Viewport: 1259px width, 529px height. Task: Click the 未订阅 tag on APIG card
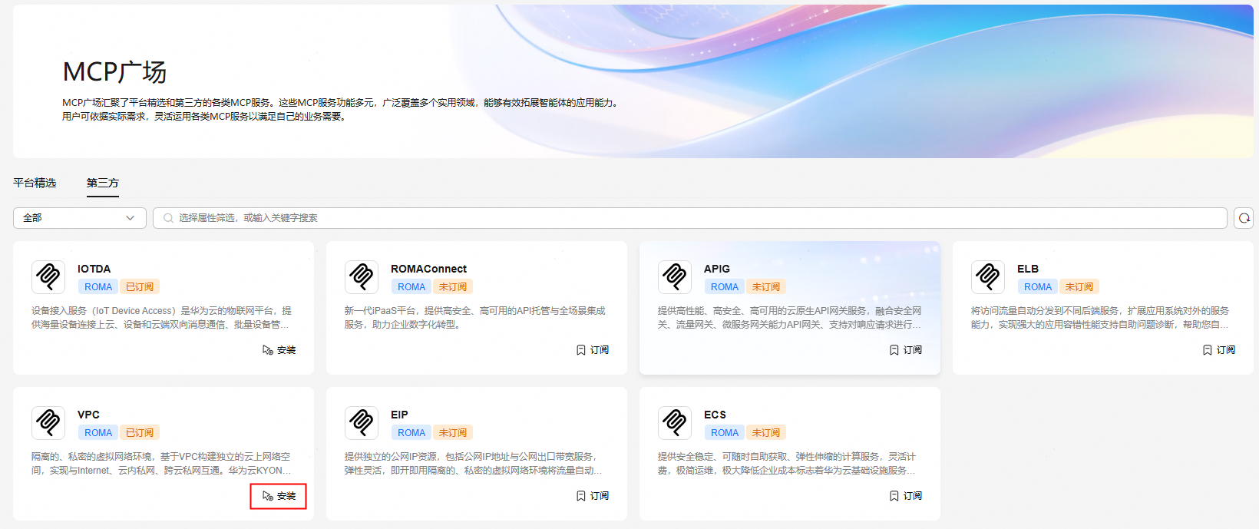pyautogui.click(x=766, y=287)
